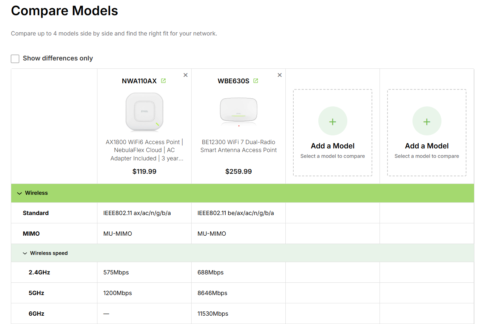Click the NWA110AX product image
This screenshot has height=324, width=486.
click(x=144, y=111)
